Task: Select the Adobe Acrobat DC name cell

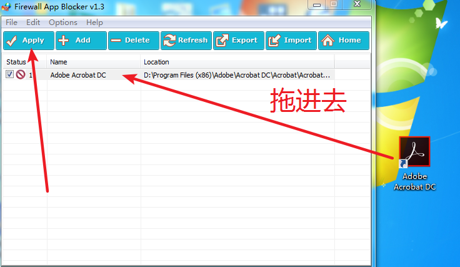Action: click(78, 75)
